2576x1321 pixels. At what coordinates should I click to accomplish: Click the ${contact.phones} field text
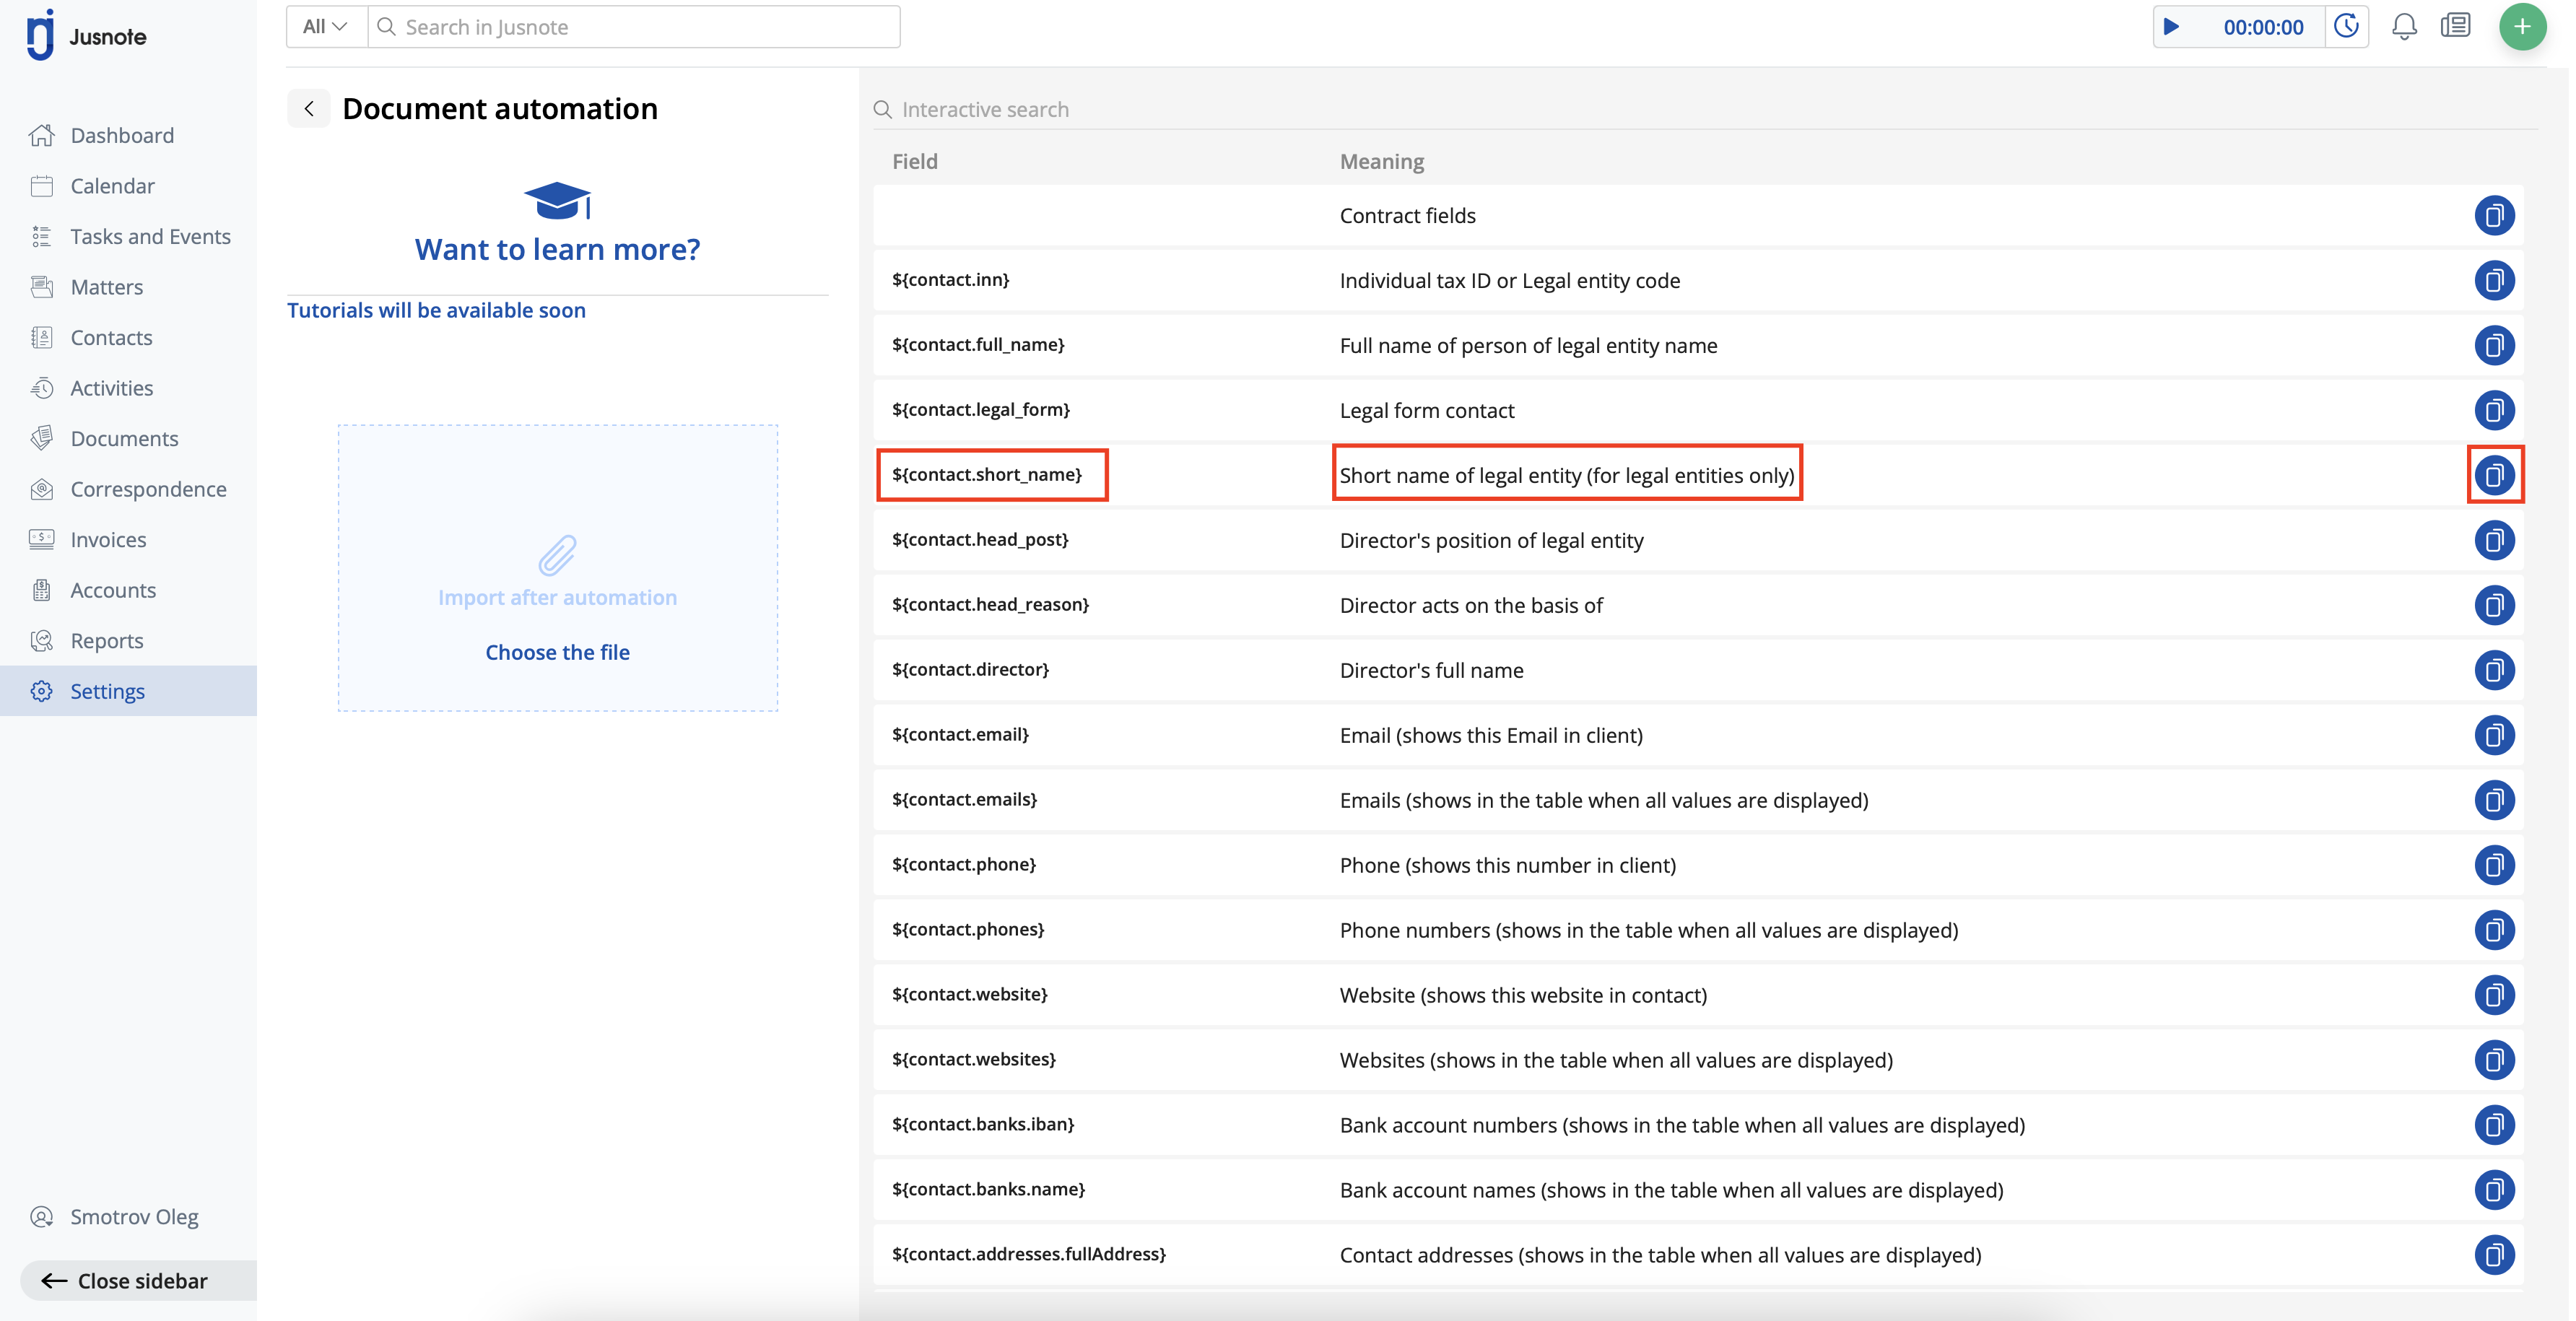tap(968, 929)
